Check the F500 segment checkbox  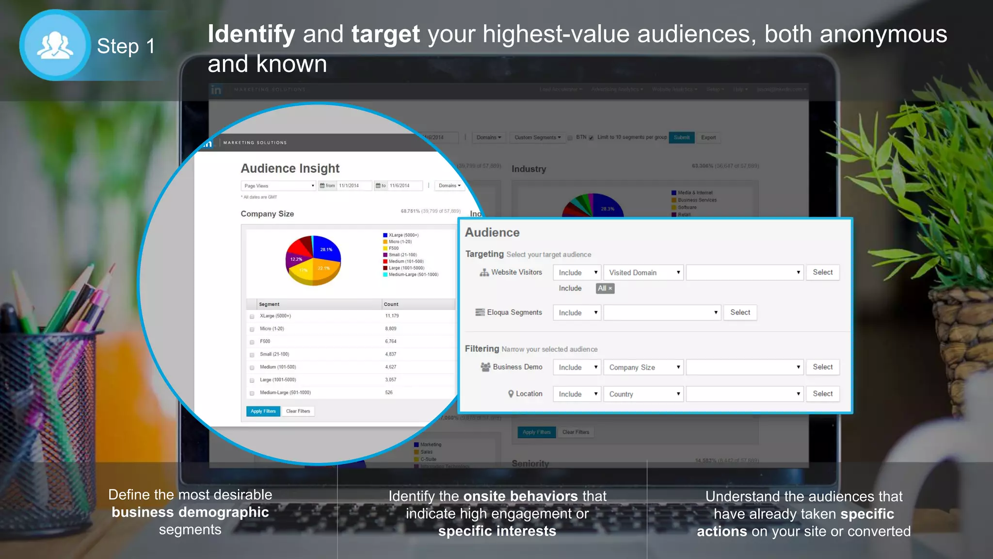(252, 342)
